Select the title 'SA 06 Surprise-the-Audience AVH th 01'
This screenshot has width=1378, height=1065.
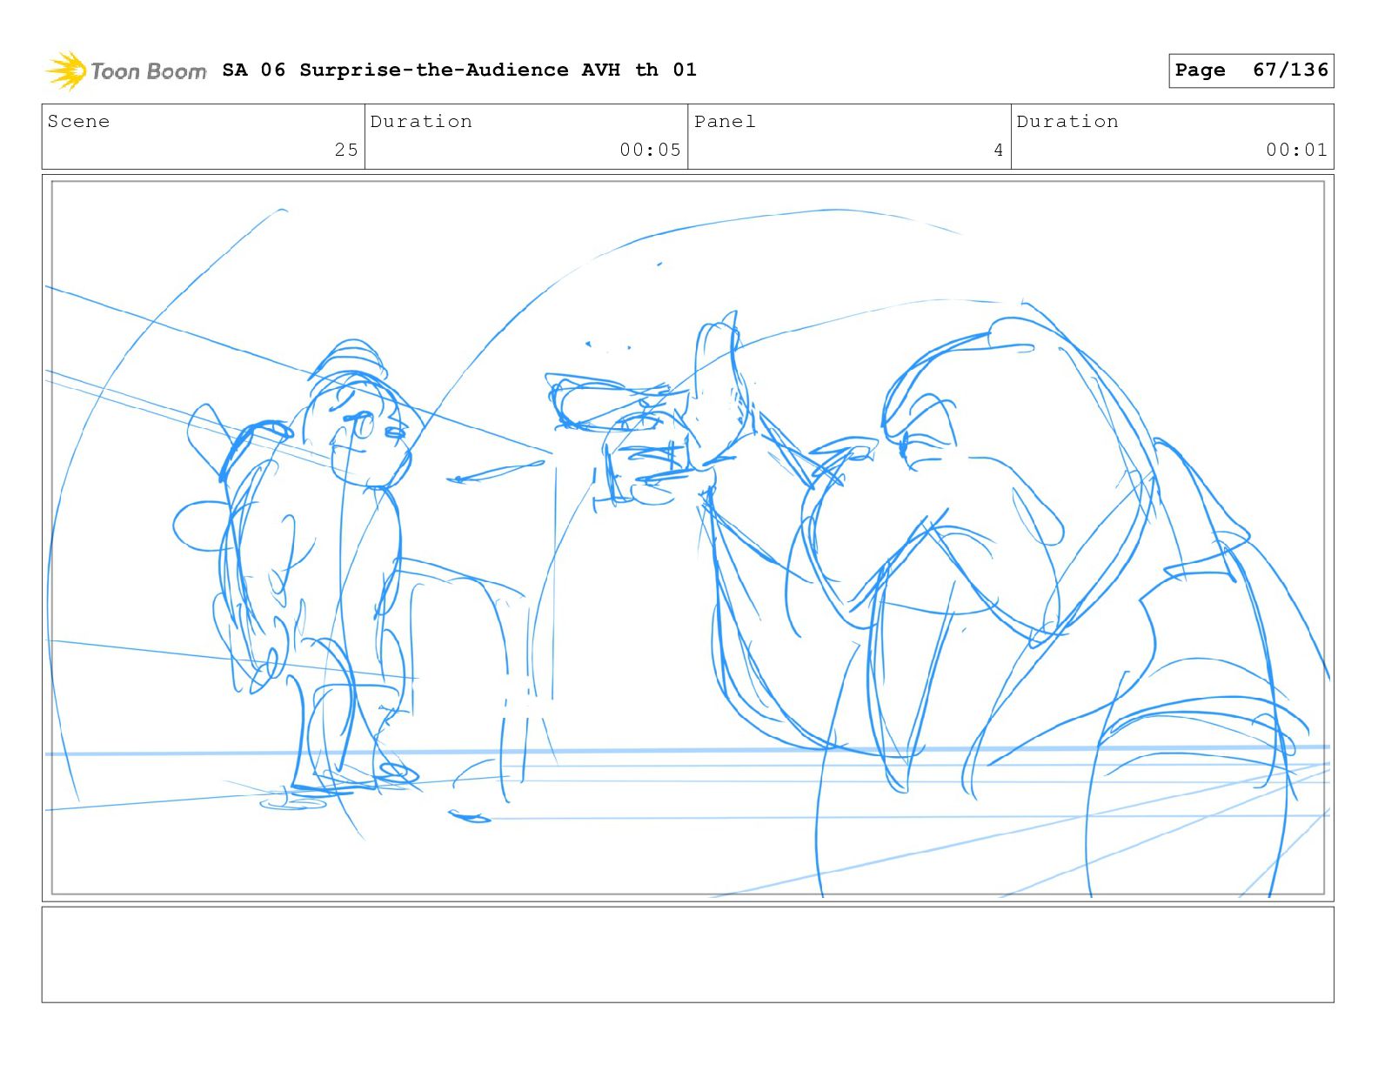pyautogui.click(x=459, y=70)
